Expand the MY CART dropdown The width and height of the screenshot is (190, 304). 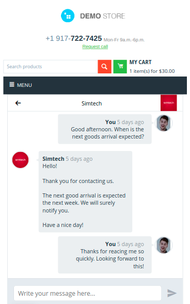140,62
